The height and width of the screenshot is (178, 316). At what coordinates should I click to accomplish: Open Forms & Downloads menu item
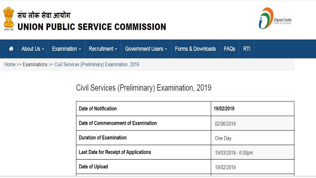coord(195,49)
